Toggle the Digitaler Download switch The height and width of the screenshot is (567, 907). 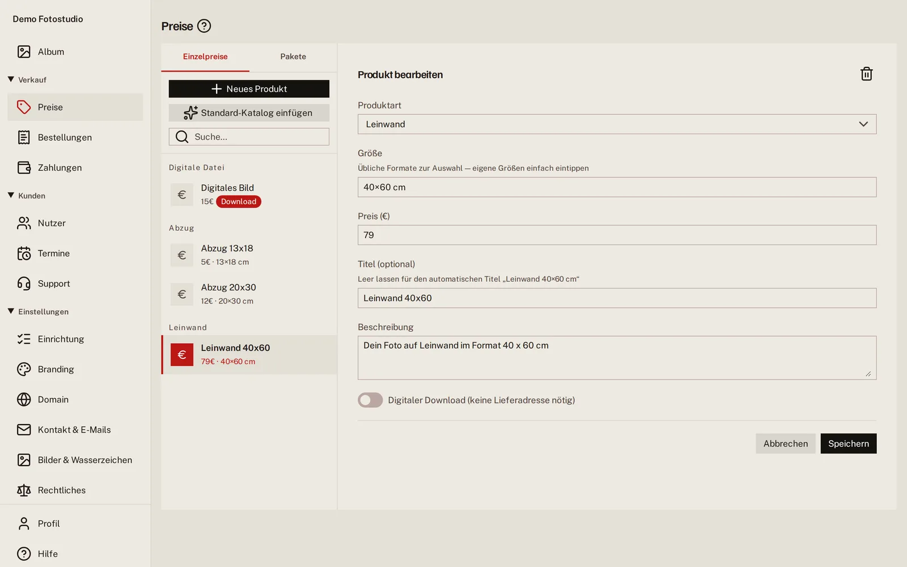point(370,400)
